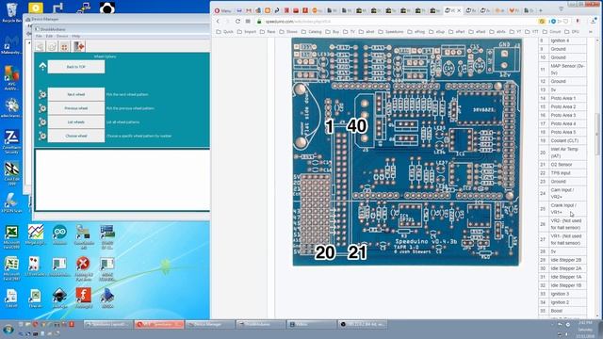The width and height of the screenshot is (603, 339).
Task: Open the Edit menu in the serial app
Action: coord(49,36)
